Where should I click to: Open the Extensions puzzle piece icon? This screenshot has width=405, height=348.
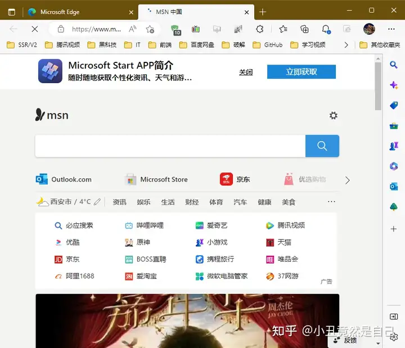259,29
